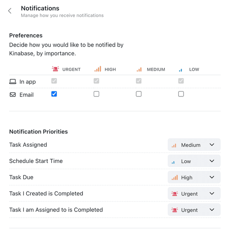Tick the Email checkbox under Low
The height and width of the screenshot is (234, 229).
[x=181, y=94]
